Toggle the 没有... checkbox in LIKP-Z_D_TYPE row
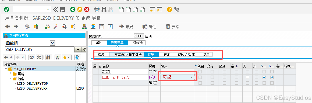The image size is (312, 103). point(212,77)
